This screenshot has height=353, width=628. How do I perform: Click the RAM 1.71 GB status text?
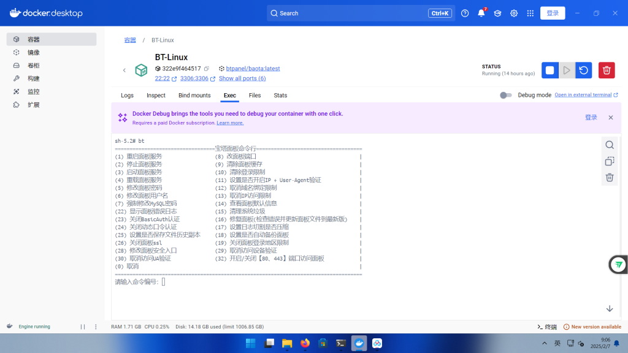tap(126, 327)
